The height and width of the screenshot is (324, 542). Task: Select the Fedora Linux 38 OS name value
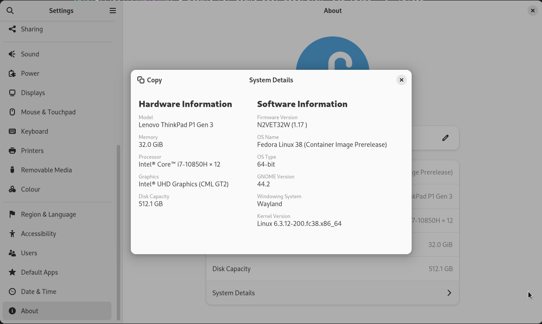[x=322, y=144]
